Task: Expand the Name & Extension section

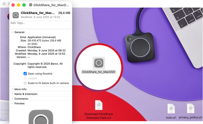Action: click(x=12, y=94)
